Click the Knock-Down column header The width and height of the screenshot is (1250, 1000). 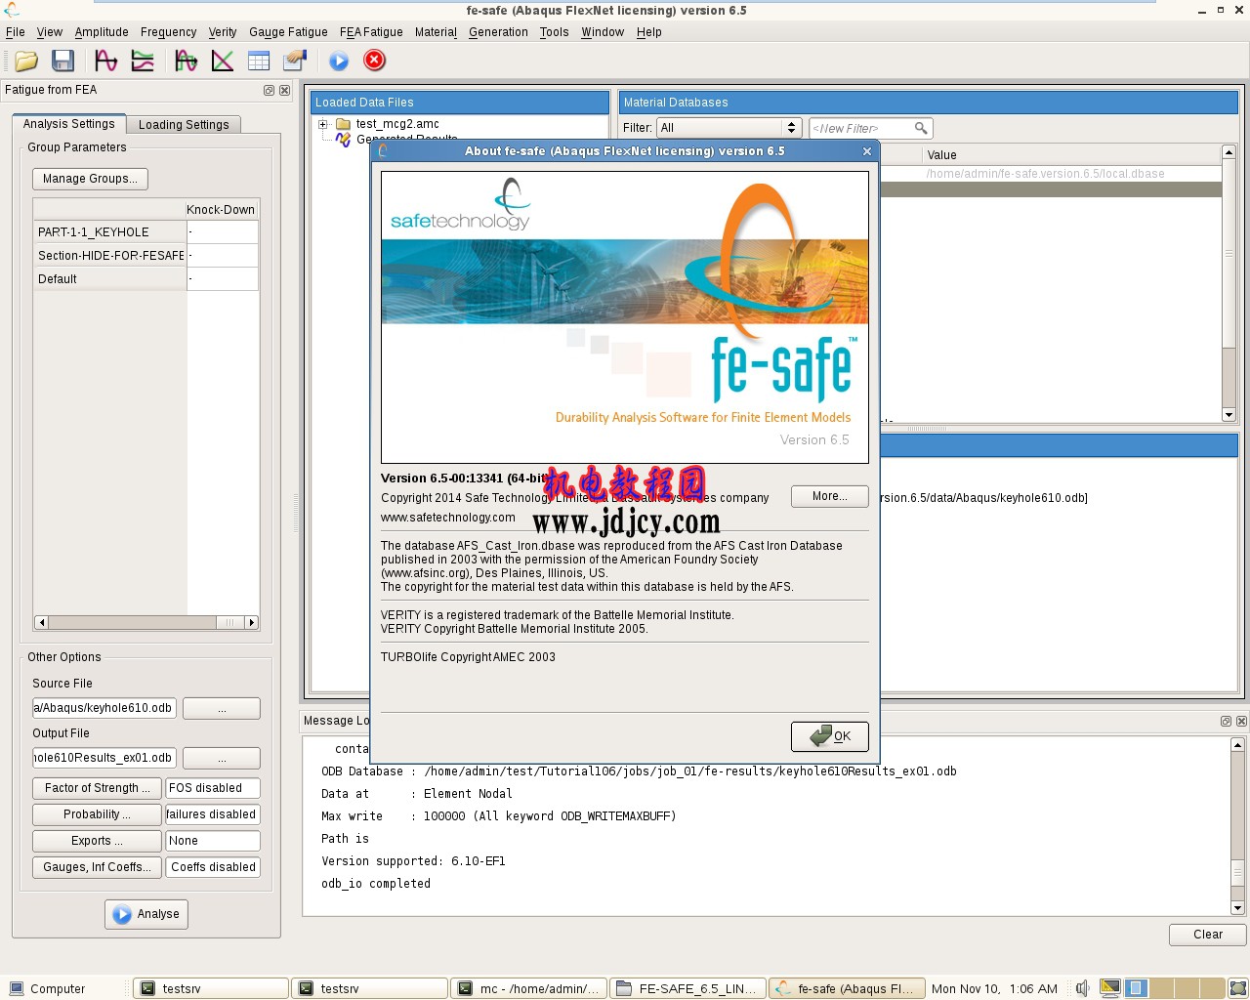[222, 210]
